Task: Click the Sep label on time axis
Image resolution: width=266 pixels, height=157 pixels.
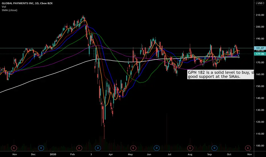Action: pos(209,154)
